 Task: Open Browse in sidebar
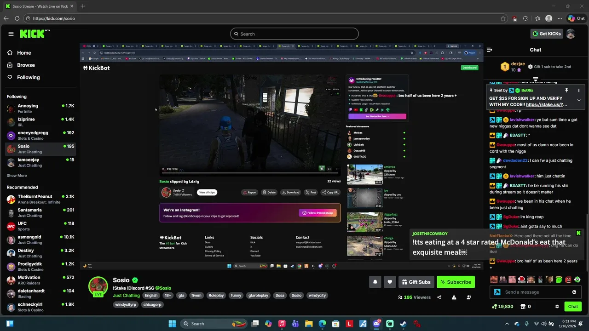point(21,65)
